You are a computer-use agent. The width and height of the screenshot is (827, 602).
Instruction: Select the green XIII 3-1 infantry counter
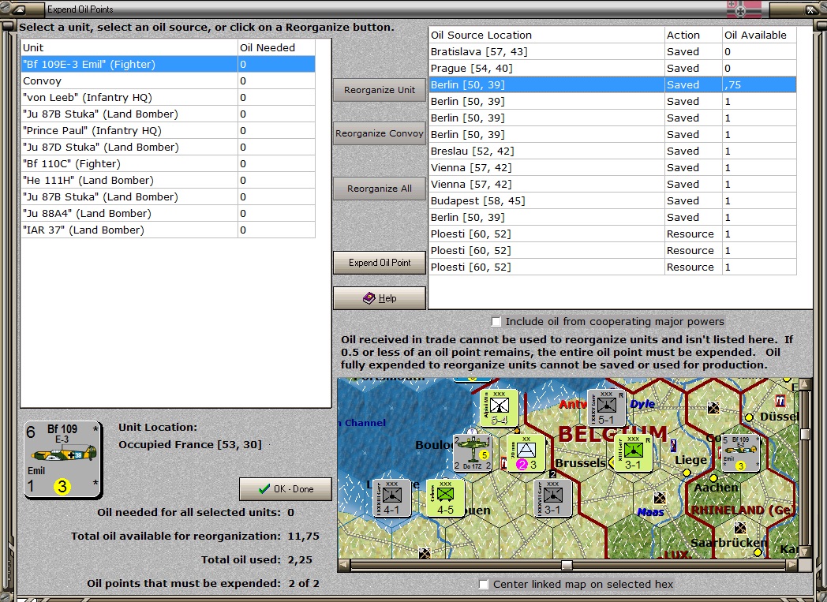[x=633, y=453]
